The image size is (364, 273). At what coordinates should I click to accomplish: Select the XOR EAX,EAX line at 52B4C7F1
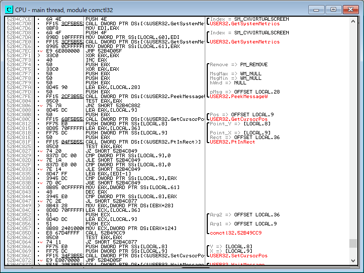tap(102, 56)
